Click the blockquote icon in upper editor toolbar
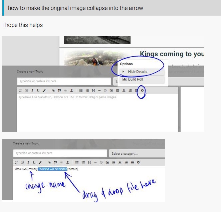 coord(60,91)
